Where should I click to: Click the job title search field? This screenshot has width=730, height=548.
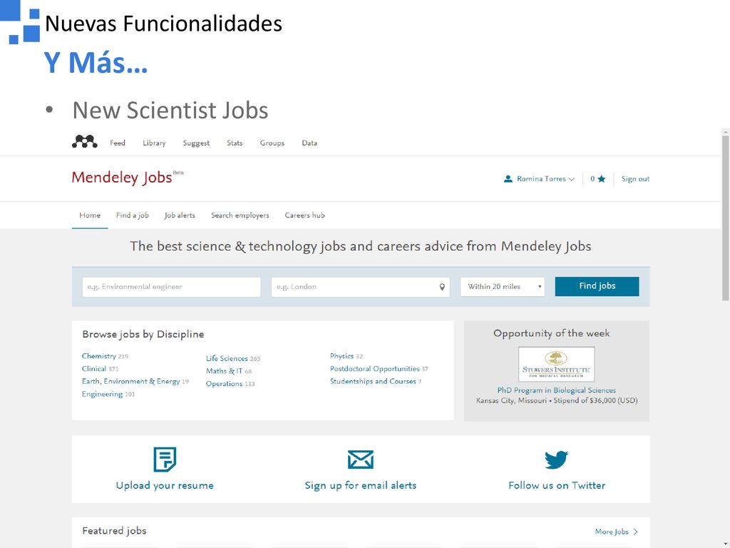point(171,287)
